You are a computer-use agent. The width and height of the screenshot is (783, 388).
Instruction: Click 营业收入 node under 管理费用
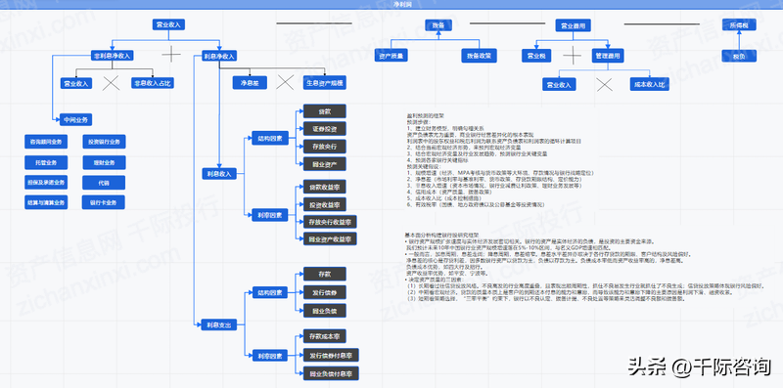click(x=559, y=84)
